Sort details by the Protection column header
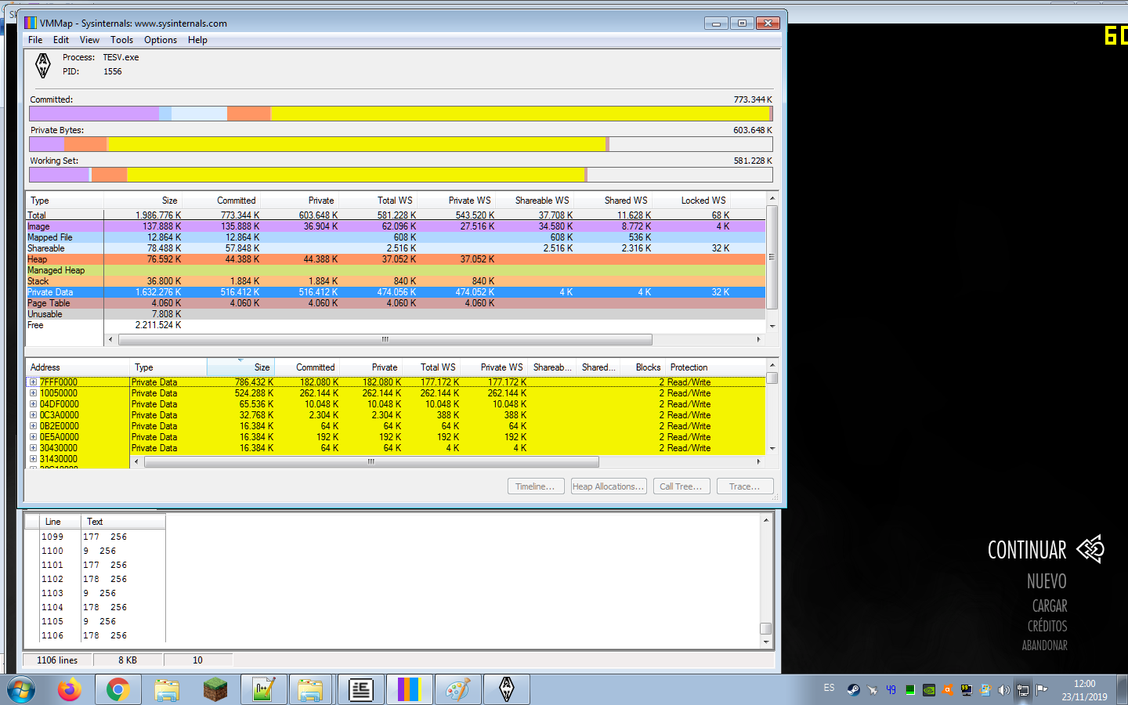Screen dimensions: 1128x705 point(714,367)
